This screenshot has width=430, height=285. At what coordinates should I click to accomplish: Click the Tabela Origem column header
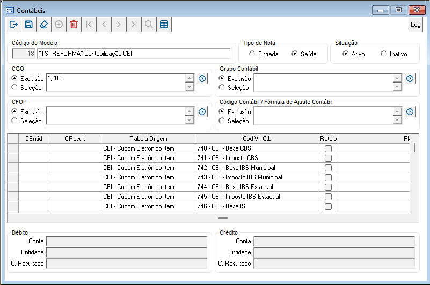(148, 139)
